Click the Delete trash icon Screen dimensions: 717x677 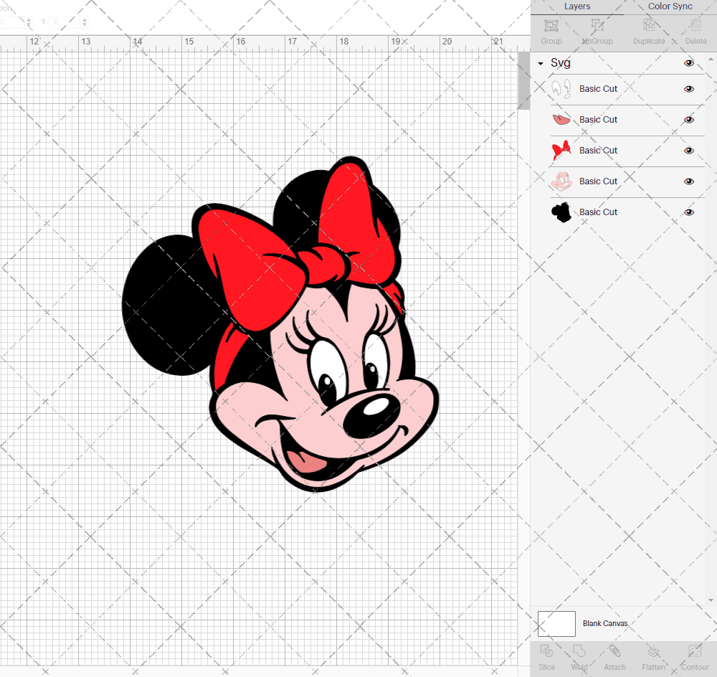pyautogui.click(x=695, y=26)
